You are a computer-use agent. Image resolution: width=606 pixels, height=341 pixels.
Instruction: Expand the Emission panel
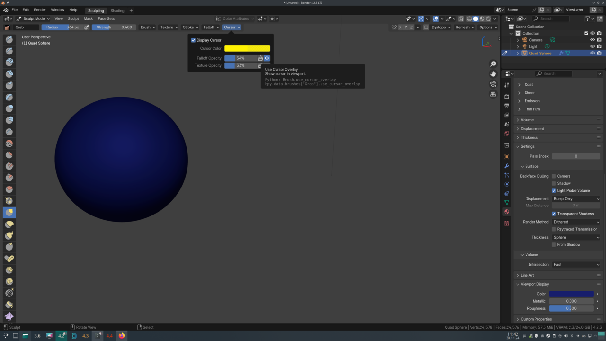532,101
